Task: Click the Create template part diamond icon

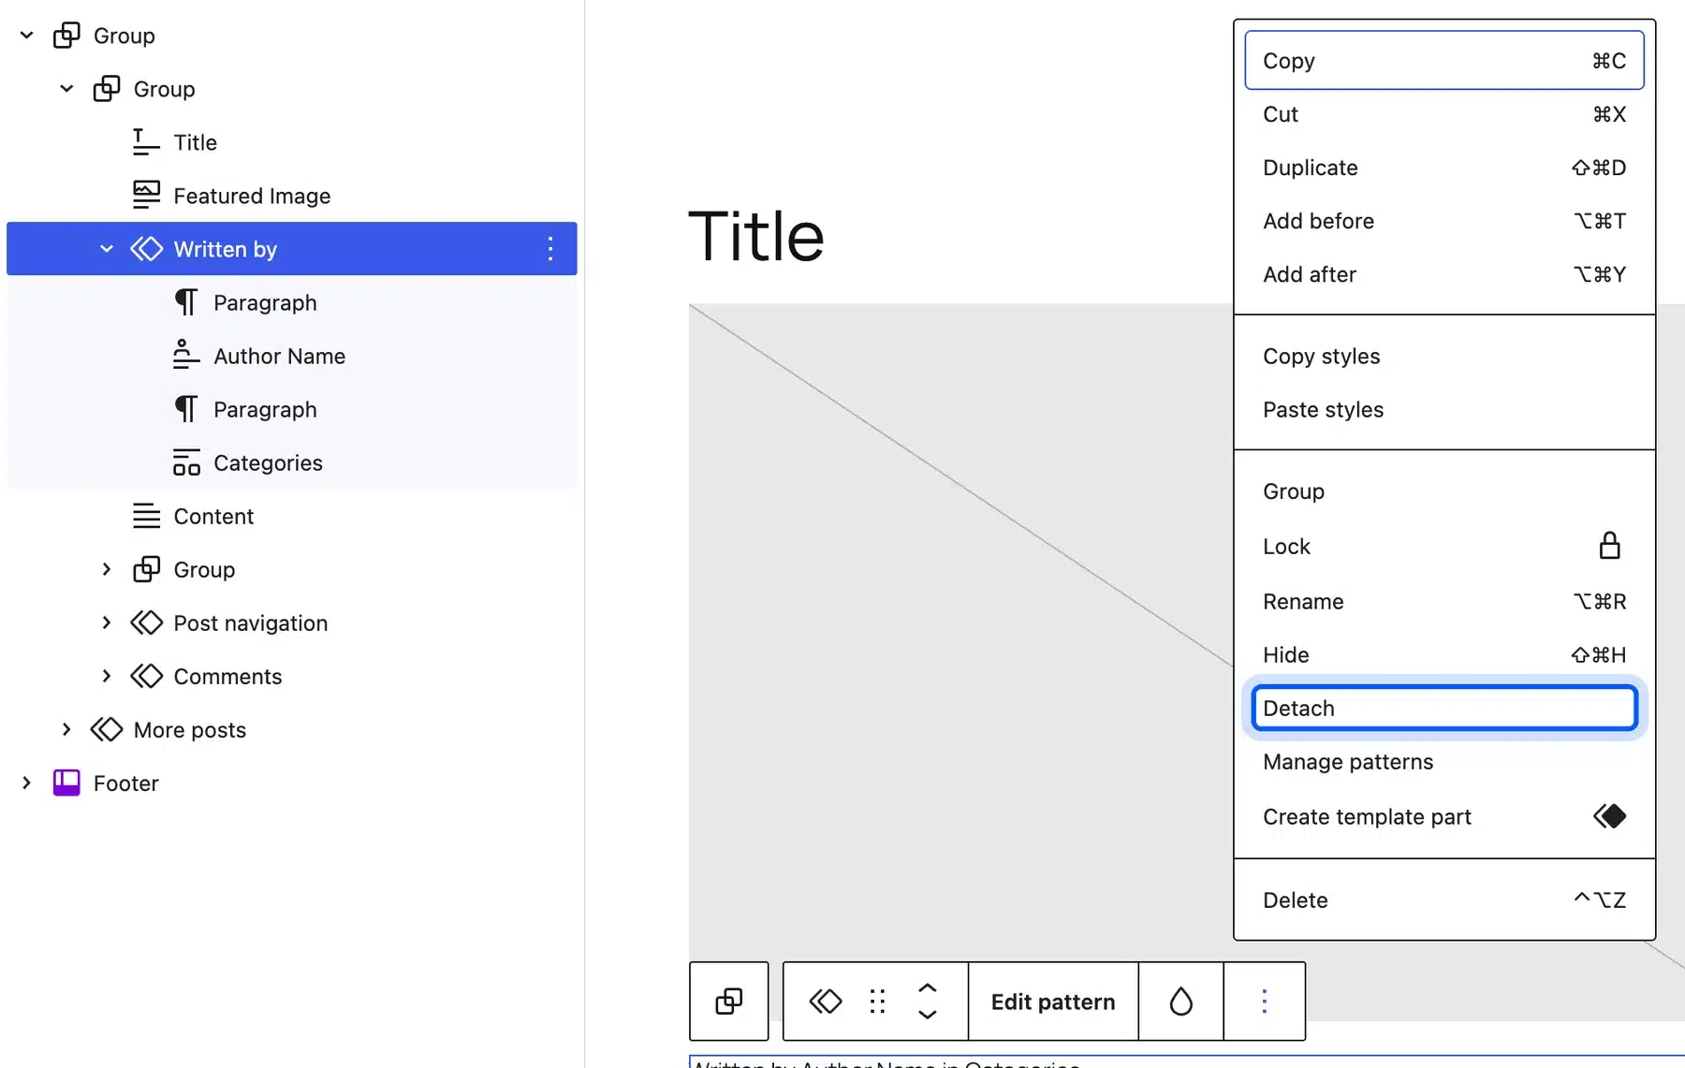Action: coord(1609,816)
